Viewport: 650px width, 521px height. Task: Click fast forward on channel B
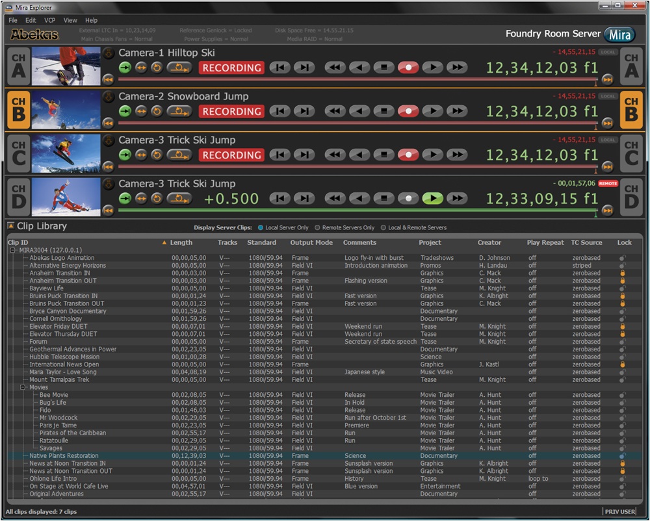pyautogui.click(x=457, y=111)
